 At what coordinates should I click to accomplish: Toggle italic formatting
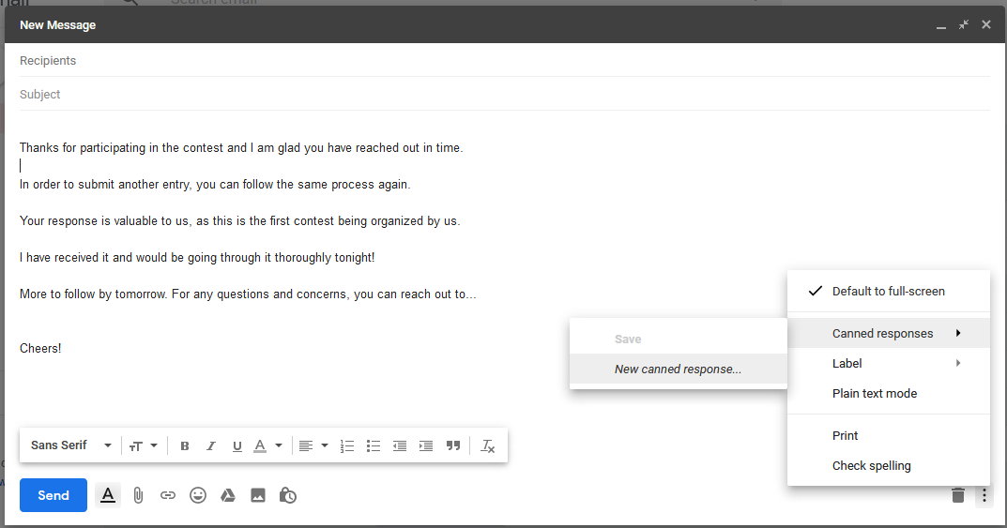(x=210, y=445)
